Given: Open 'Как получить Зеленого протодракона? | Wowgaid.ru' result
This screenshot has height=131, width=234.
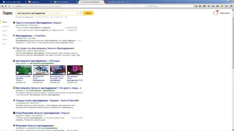Looking at the screenshot, I should coord(48,88).
